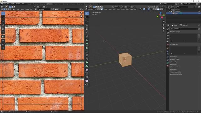201x113 pixels.
Task: Click the viewport pan hand icon
Action: [x=164, y=25]
